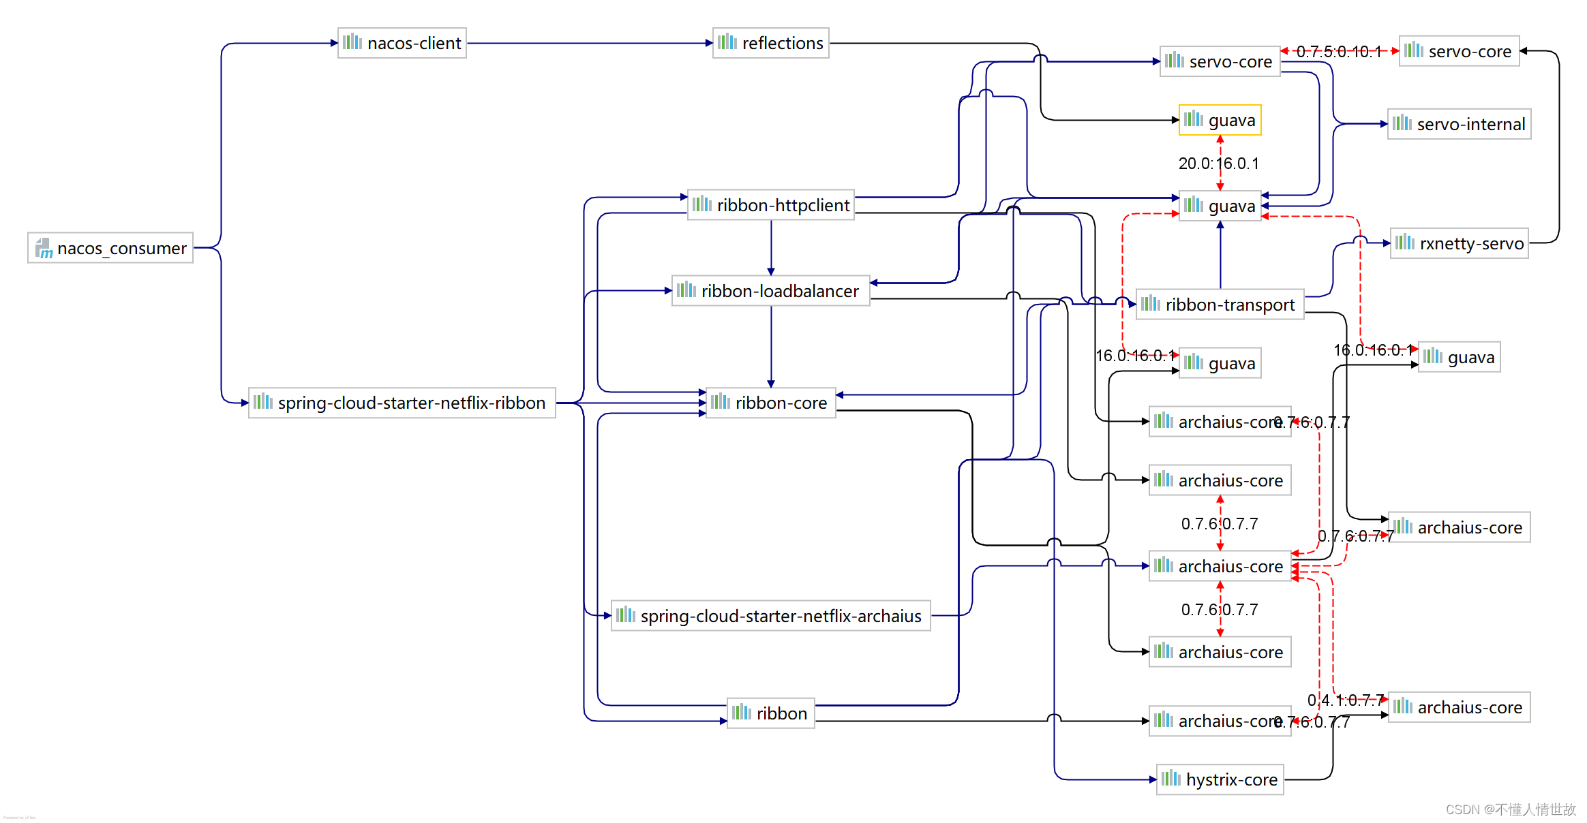Viewport: 1587px width, 823px height.
Task: Select the reflections module icon
Action: pos(729,42)
